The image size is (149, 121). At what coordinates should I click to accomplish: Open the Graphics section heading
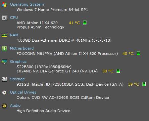pyautogui.click(x=18, y=61)
